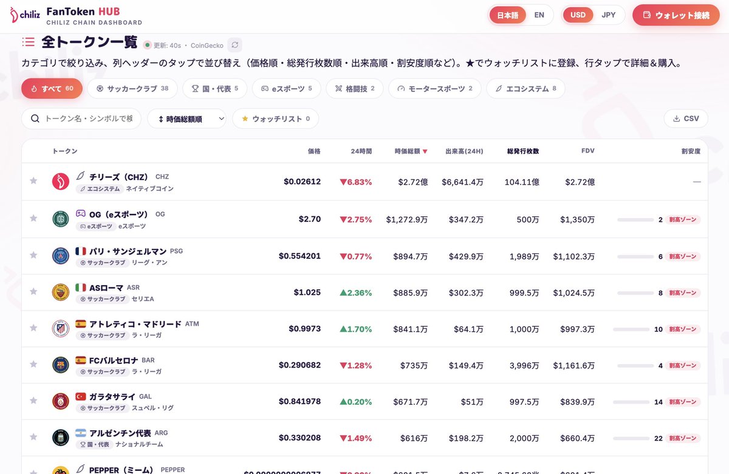Star the ガラタサライ row
The height and width of the screenshot is (474, 729).
tap(33, 401)
